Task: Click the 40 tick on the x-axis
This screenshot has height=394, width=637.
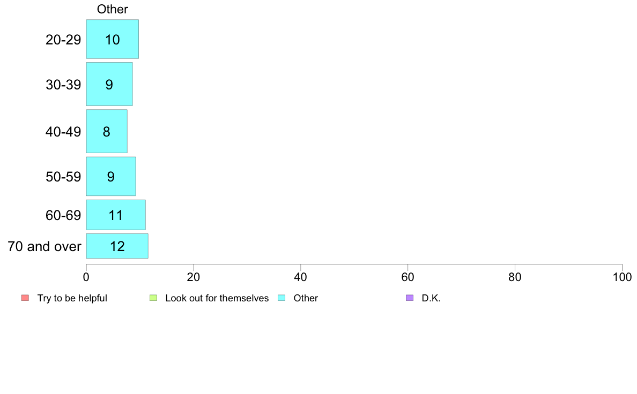Action: click(x=301, y=277)
